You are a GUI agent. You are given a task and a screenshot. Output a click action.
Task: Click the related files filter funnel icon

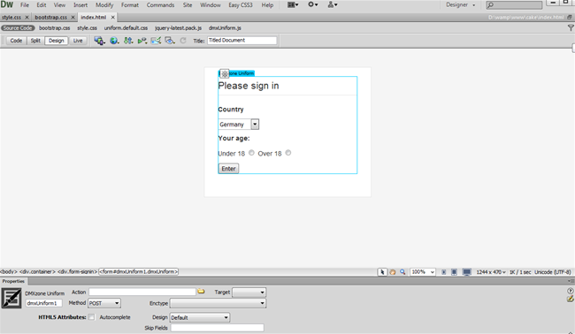coord(571,28)
